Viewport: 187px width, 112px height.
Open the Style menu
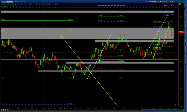click(156, 1)
